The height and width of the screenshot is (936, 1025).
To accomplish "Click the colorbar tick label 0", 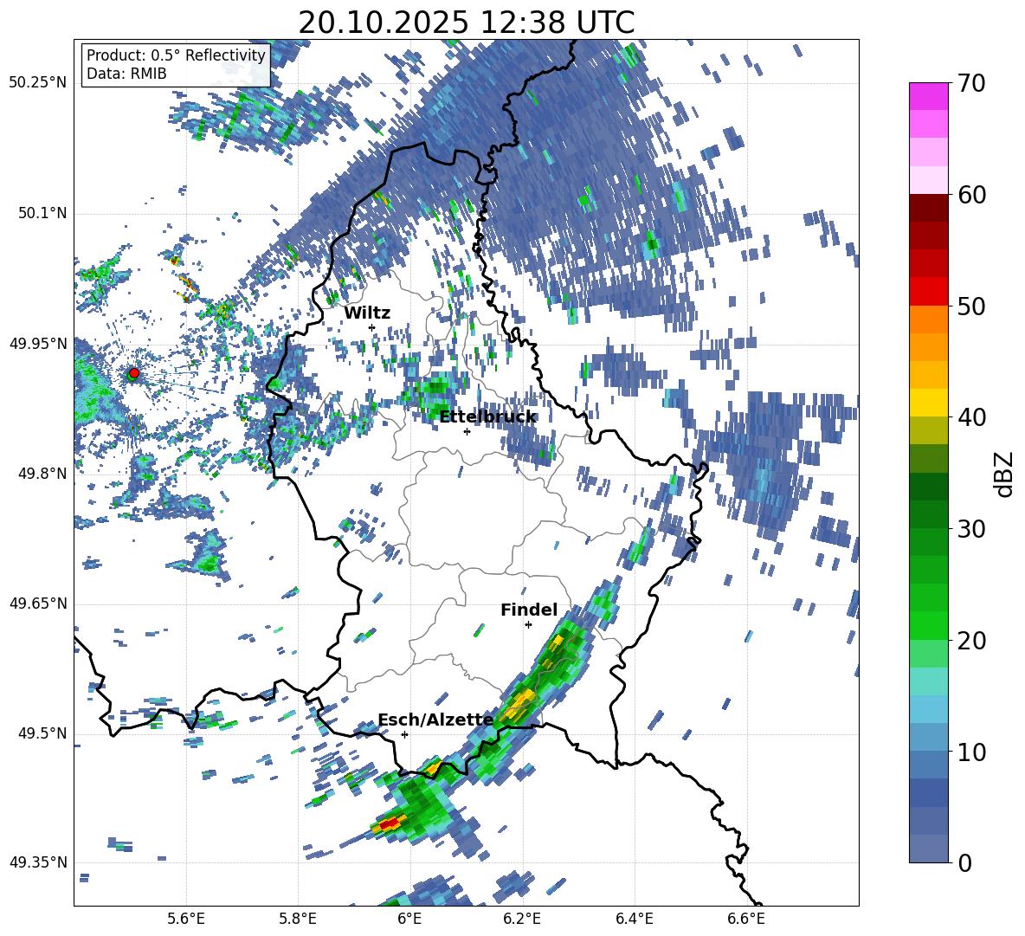I will (x=964, y=862).
